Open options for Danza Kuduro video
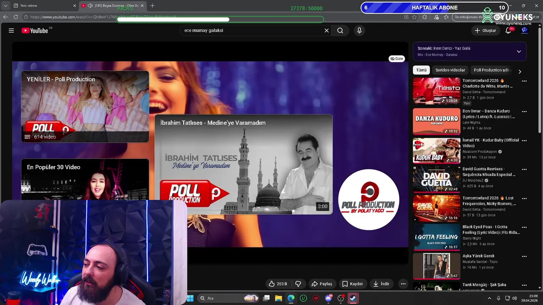Image resolution: width=543 pixels, height=305 pixels. pos(524,111)
